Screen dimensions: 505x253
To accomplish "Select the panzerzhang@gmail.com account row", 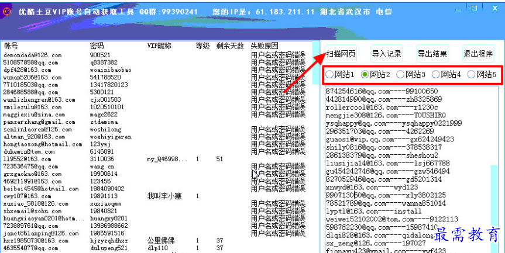I will pyautogui.click(x=154, y=122).
